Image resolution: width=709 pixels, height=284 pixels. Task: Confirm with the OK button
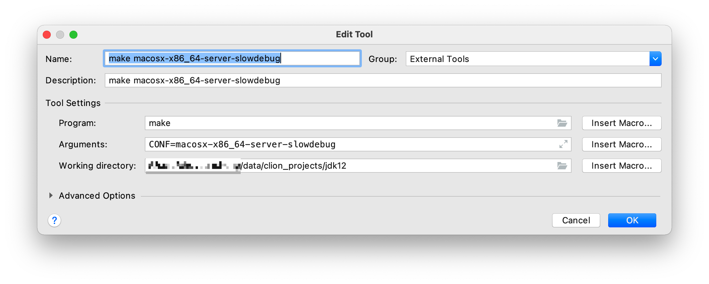pyautogui.click(x=632, y=220)
